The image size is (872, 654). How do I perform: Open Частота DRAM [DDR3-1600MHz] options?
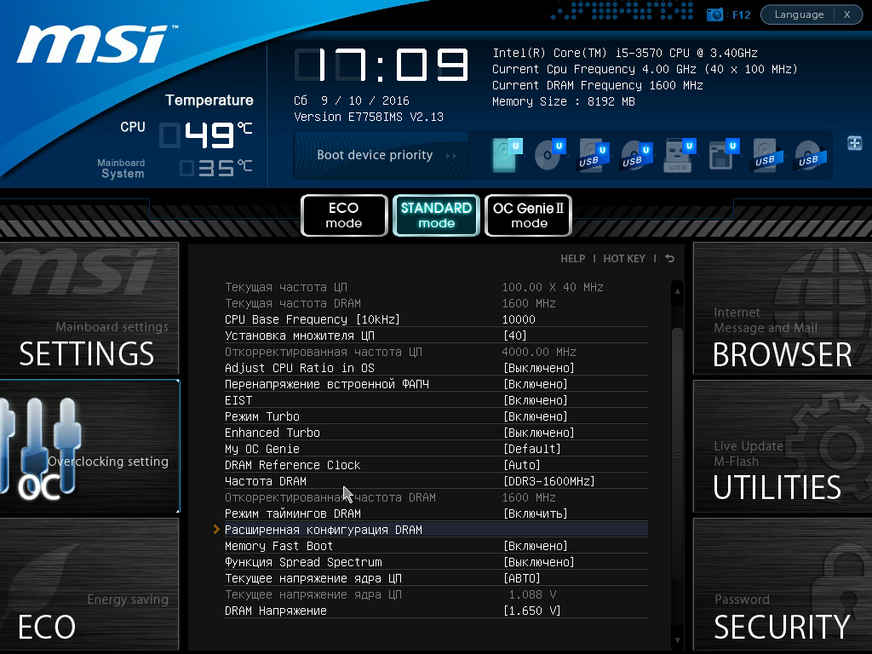[436, 481]
